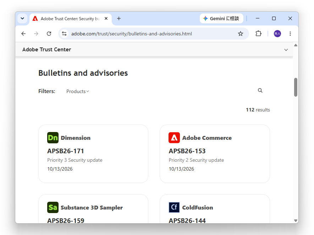Image resolution: width=314 pixels, height=235 pixels.
Task: Open the browser extensions puzzle icon
Action: click(x=258, y=34)
